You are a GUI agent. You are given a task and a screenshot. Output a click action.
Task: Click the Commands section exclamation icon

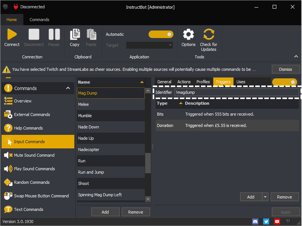8,88
